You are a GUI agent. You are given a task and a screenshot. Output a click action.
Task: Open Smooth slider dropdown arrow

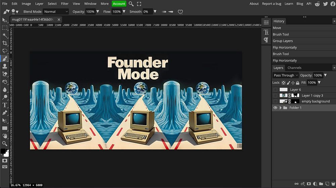[x=155, y=11]
